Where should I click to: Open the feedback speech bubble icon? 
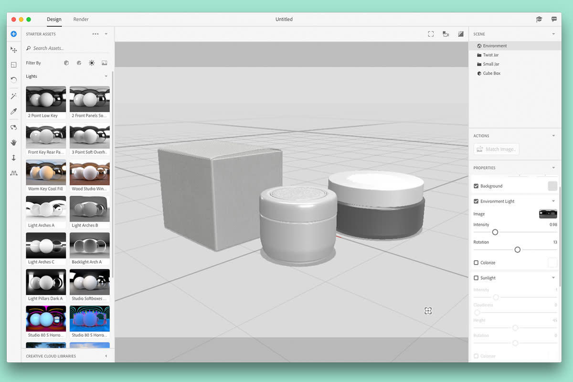554,19
